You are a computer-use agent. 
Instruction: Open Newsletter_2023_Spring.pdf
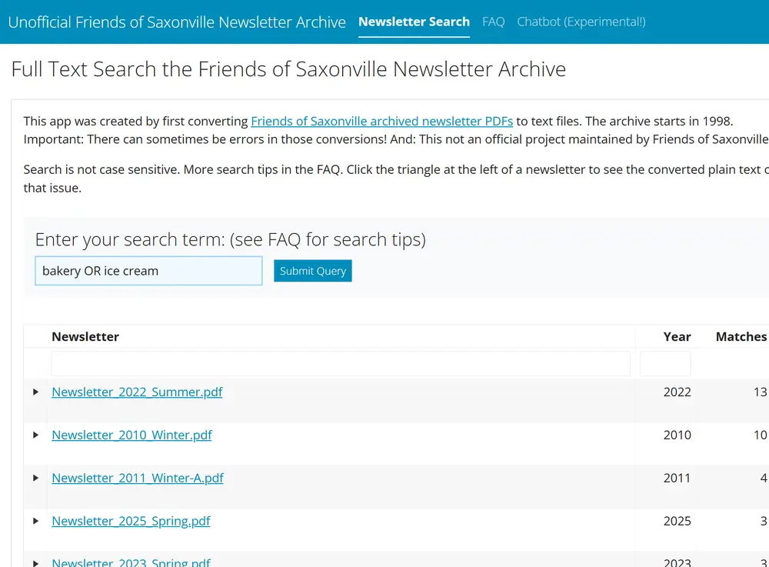click(x=131, y=562)
